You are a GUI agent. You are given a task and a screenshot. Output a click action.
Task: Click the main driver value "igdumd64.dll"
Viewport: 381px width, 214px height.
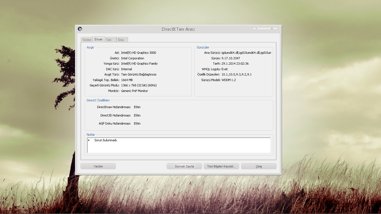point(230,53)
